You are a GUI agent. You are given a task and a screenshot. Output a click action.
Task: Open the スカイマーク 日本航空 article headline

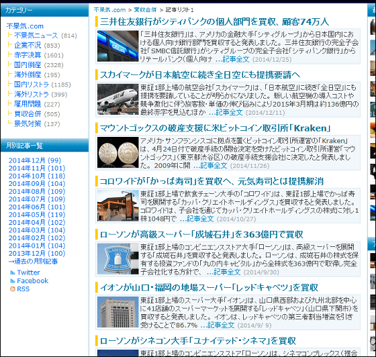click(x=200, y=75)
